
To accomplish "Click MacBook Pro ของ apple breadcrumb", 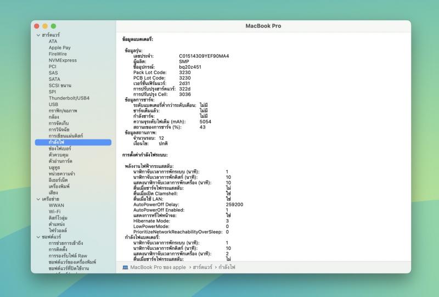I will [158, 267].
